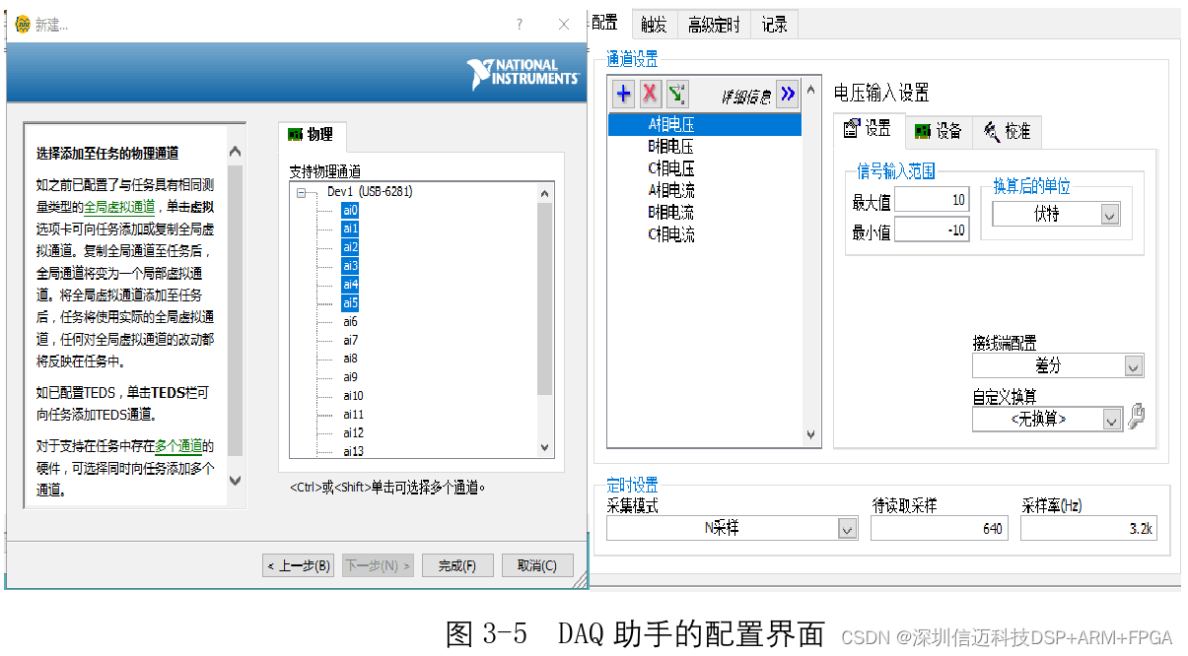Screen dimensions: 1188x656
Task: Switch to the 高级定时 tab
Action: [x=714, y=25]
